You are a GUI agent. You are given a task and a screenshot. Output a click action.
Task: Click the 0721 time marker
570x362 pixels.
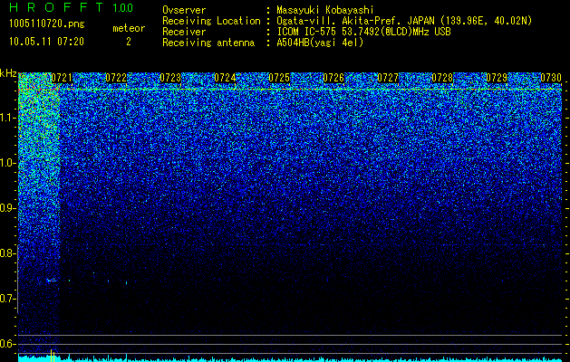tap(62, 78)
